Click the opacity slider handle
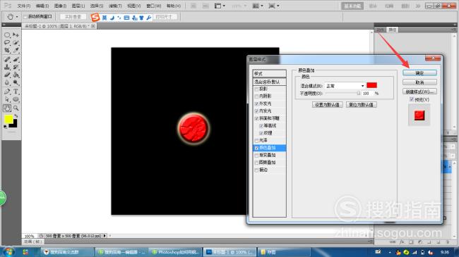459x257 pixels. [359, 93]
